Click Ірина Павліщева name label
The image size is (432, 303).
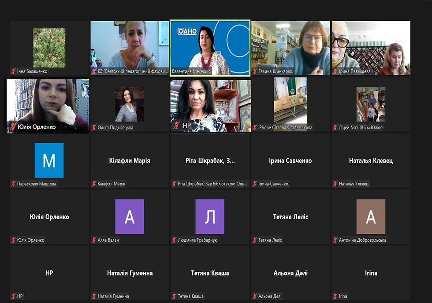pos(354,71)
